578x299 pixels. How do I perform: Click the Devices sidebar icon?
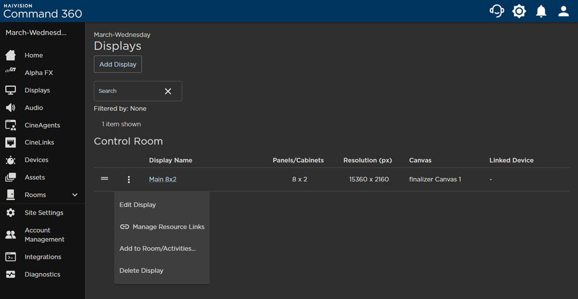[11, 160]
